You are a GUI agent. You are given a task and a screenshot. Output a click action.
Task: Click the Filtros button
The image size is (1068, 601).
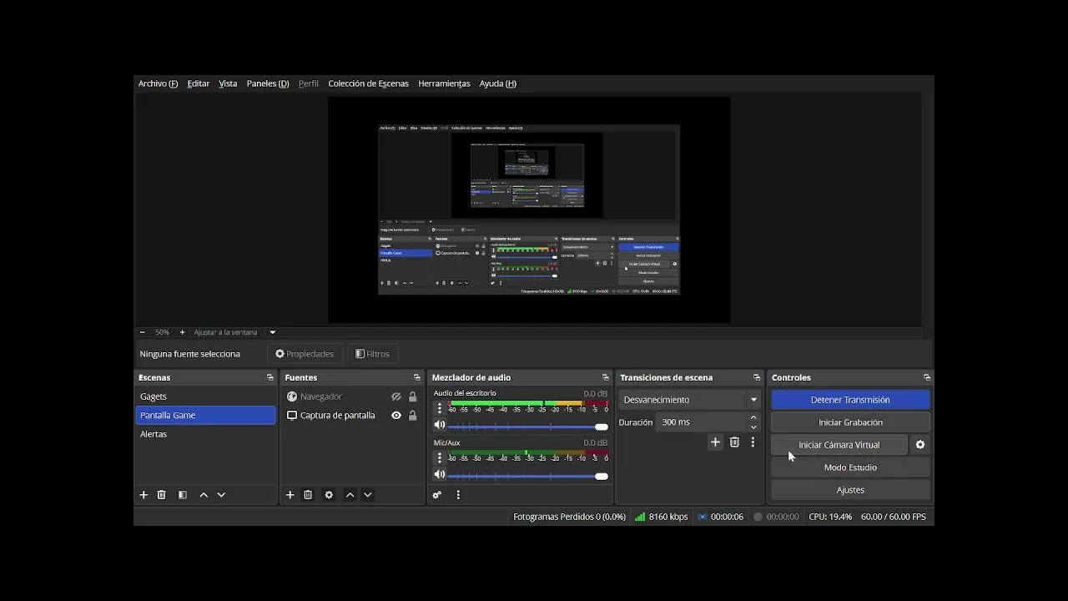click(372, 354)
